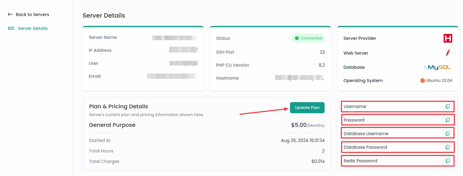
Task: Click the $5.00 monthly price text
Action: (308, 125)
